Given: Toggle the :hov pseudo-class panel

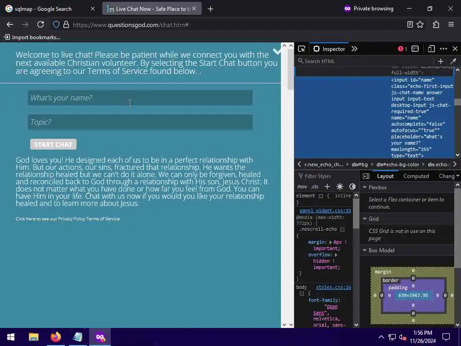Looking at the screenshot, I should (x=302, y=187).
